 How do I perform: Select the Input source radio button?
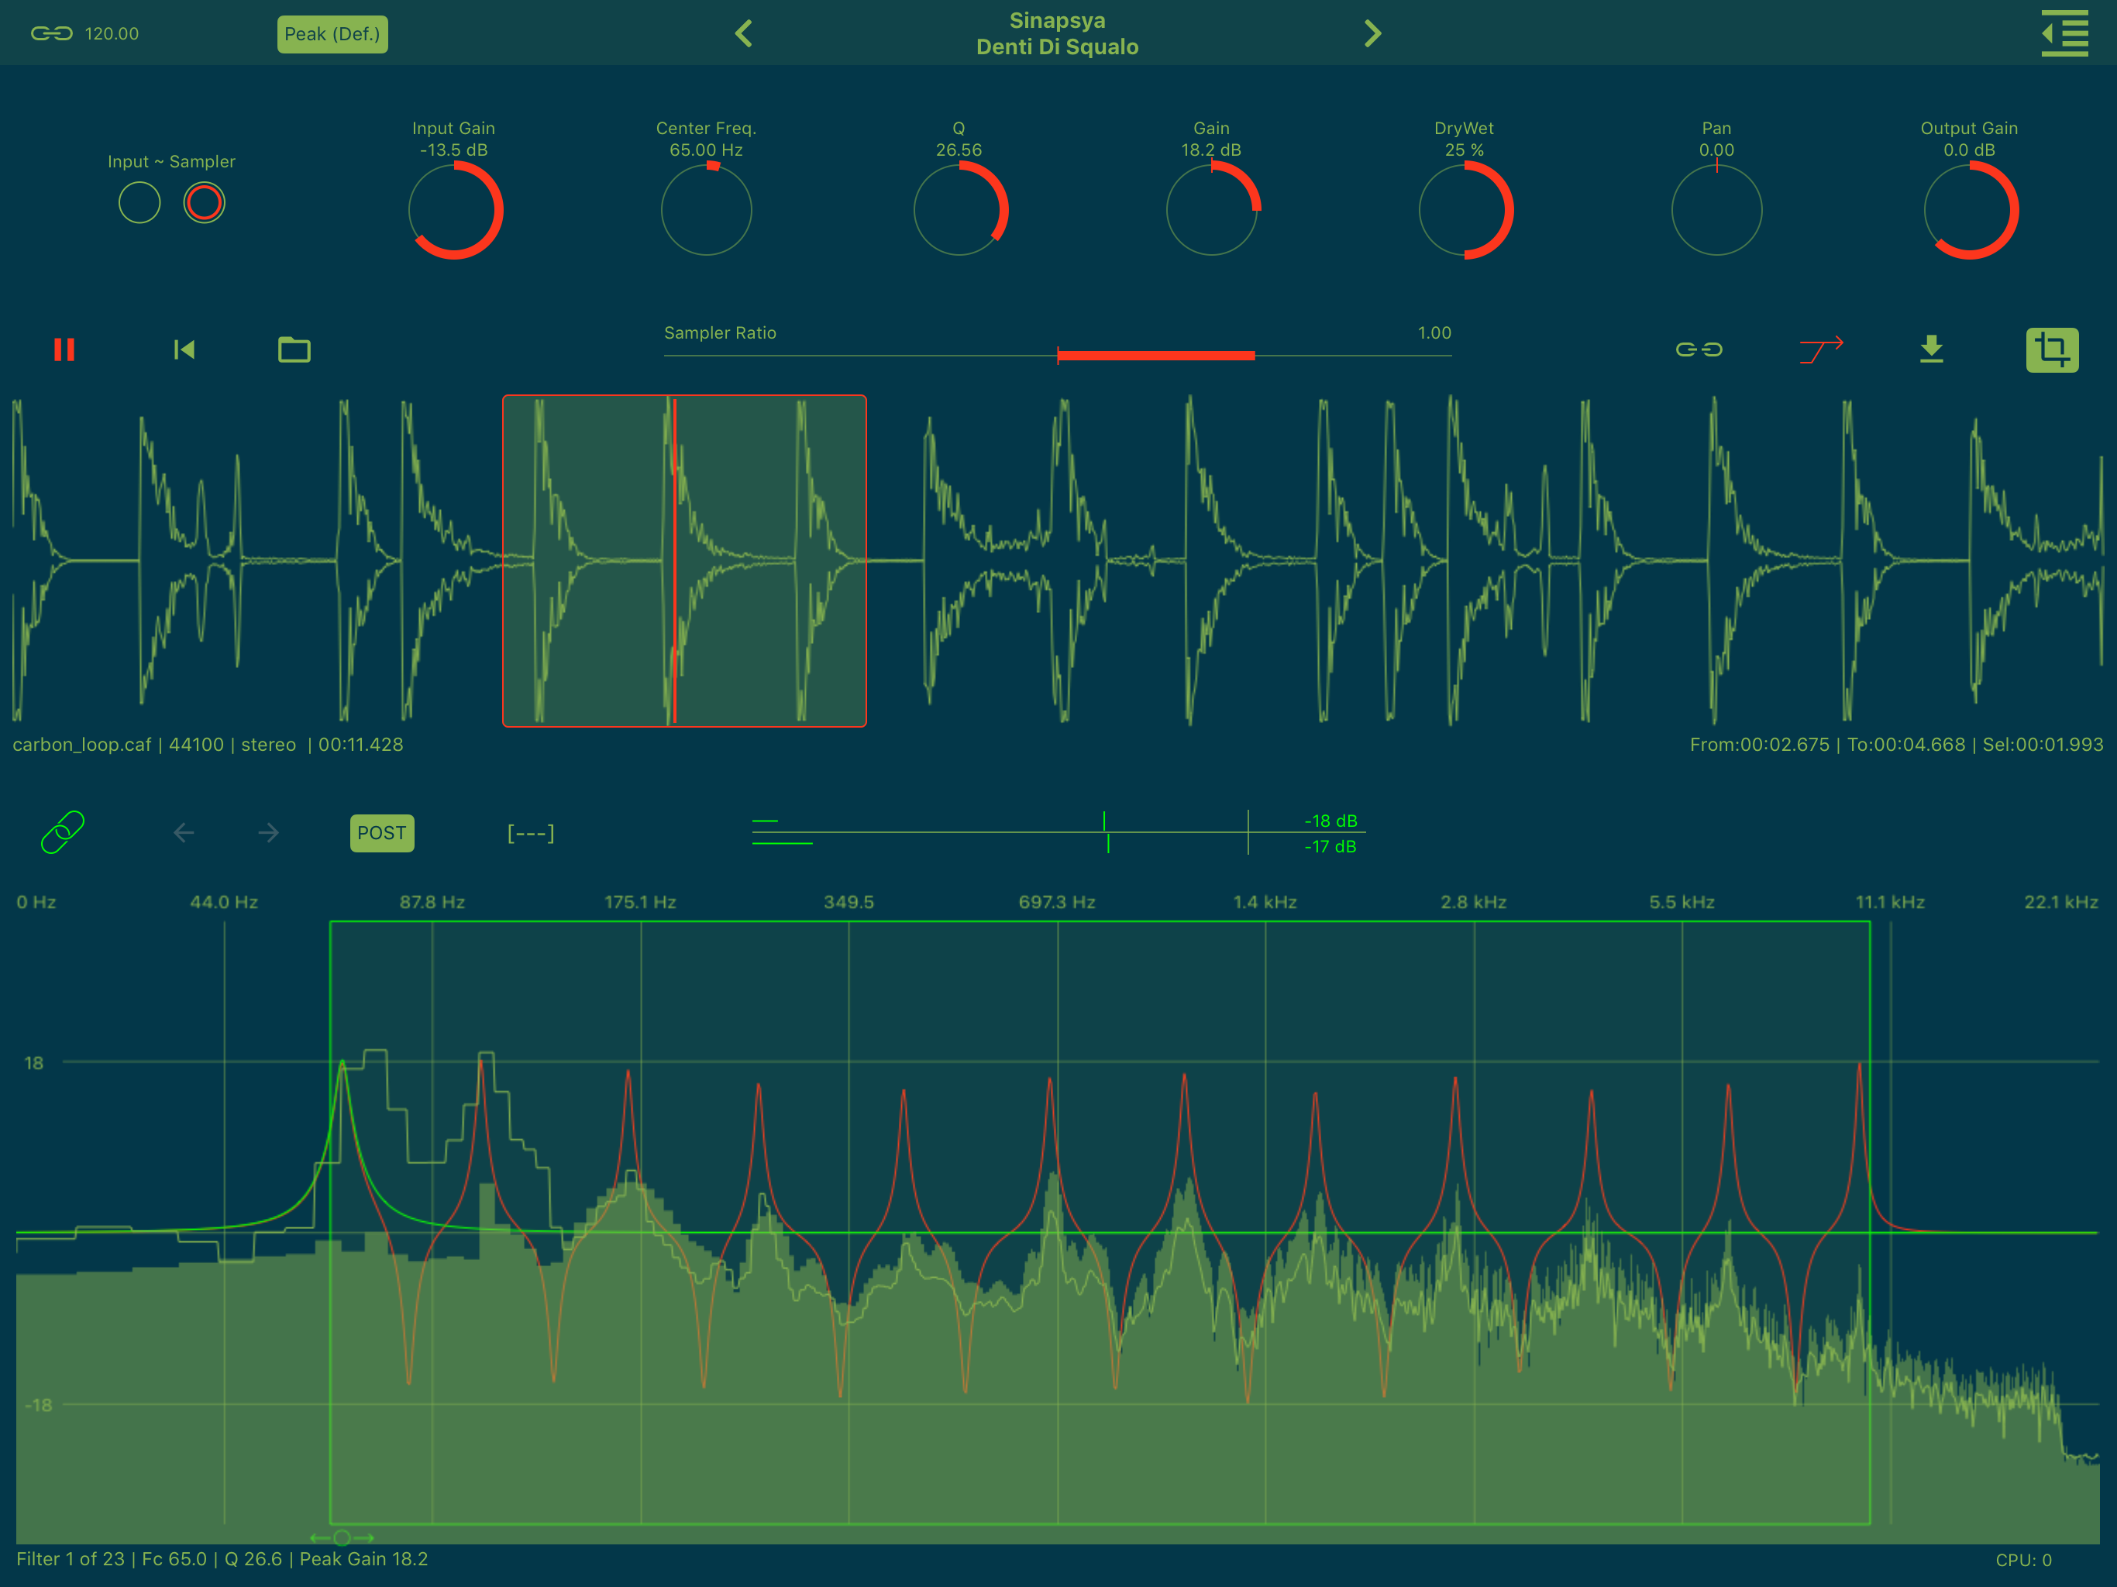(x=139, y=203)
